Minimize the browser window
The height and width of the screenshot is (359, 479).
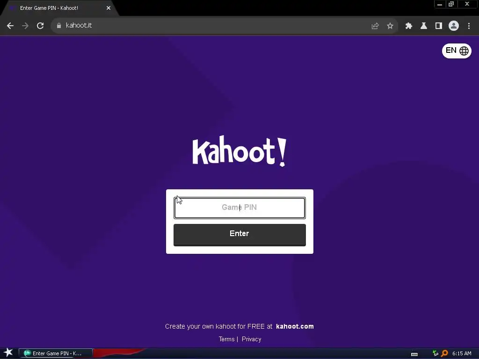(440, 4)
